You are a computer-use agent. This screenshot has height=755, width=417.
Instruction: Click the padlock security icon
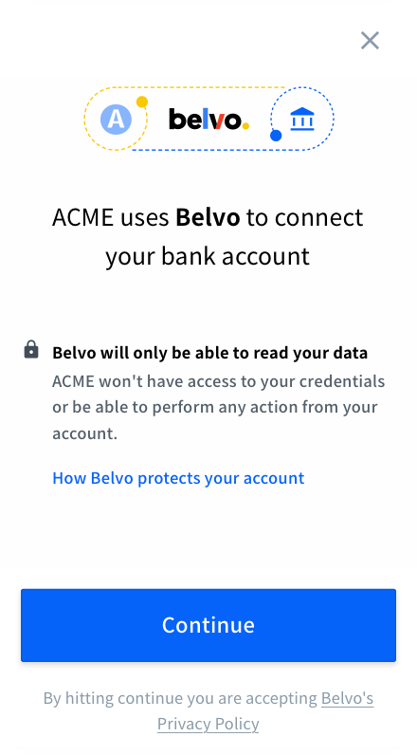[x=31, y=349]
